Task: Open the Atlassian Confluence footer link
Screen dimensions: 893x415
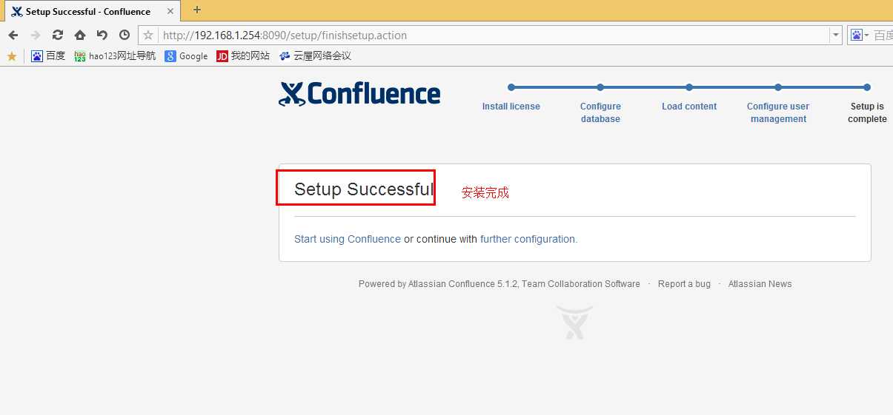Action: tap(451, 284)
